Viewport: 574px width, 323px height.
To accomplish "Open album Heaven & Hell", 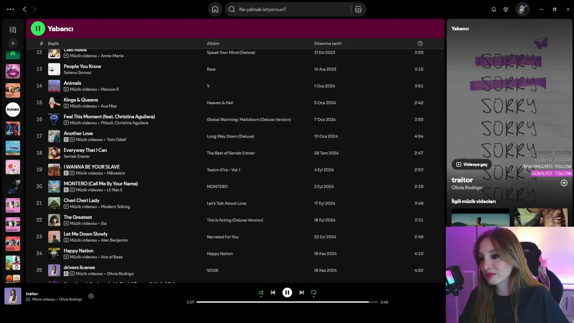I will (x=220, y=103).
